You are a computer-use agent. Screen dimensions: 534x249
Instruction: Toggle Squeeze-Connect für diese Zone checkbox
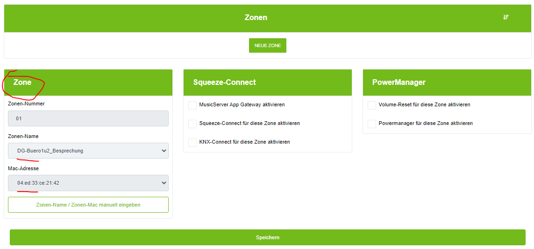coord(192,124)
